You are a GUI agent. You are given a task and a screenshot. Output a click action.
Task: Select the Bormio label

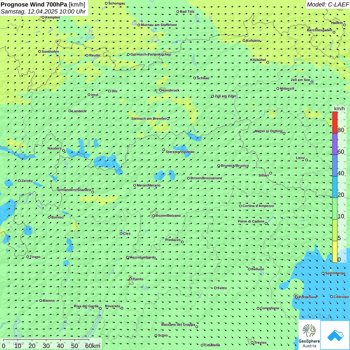57,217
